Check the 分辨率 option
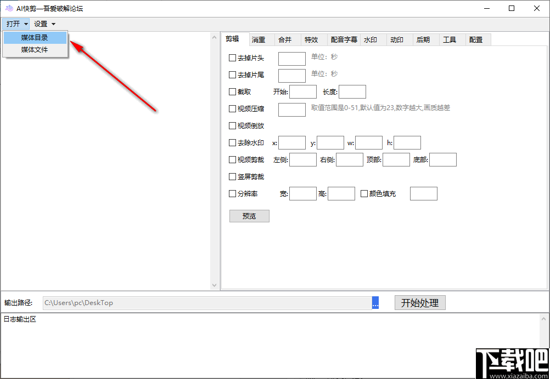550x379 pixels. click(232, 193)
